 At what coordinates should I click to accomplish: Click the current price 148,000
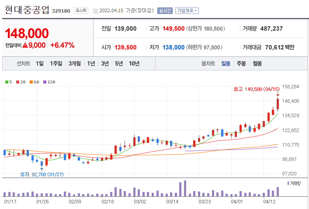(x=27, y=33)
